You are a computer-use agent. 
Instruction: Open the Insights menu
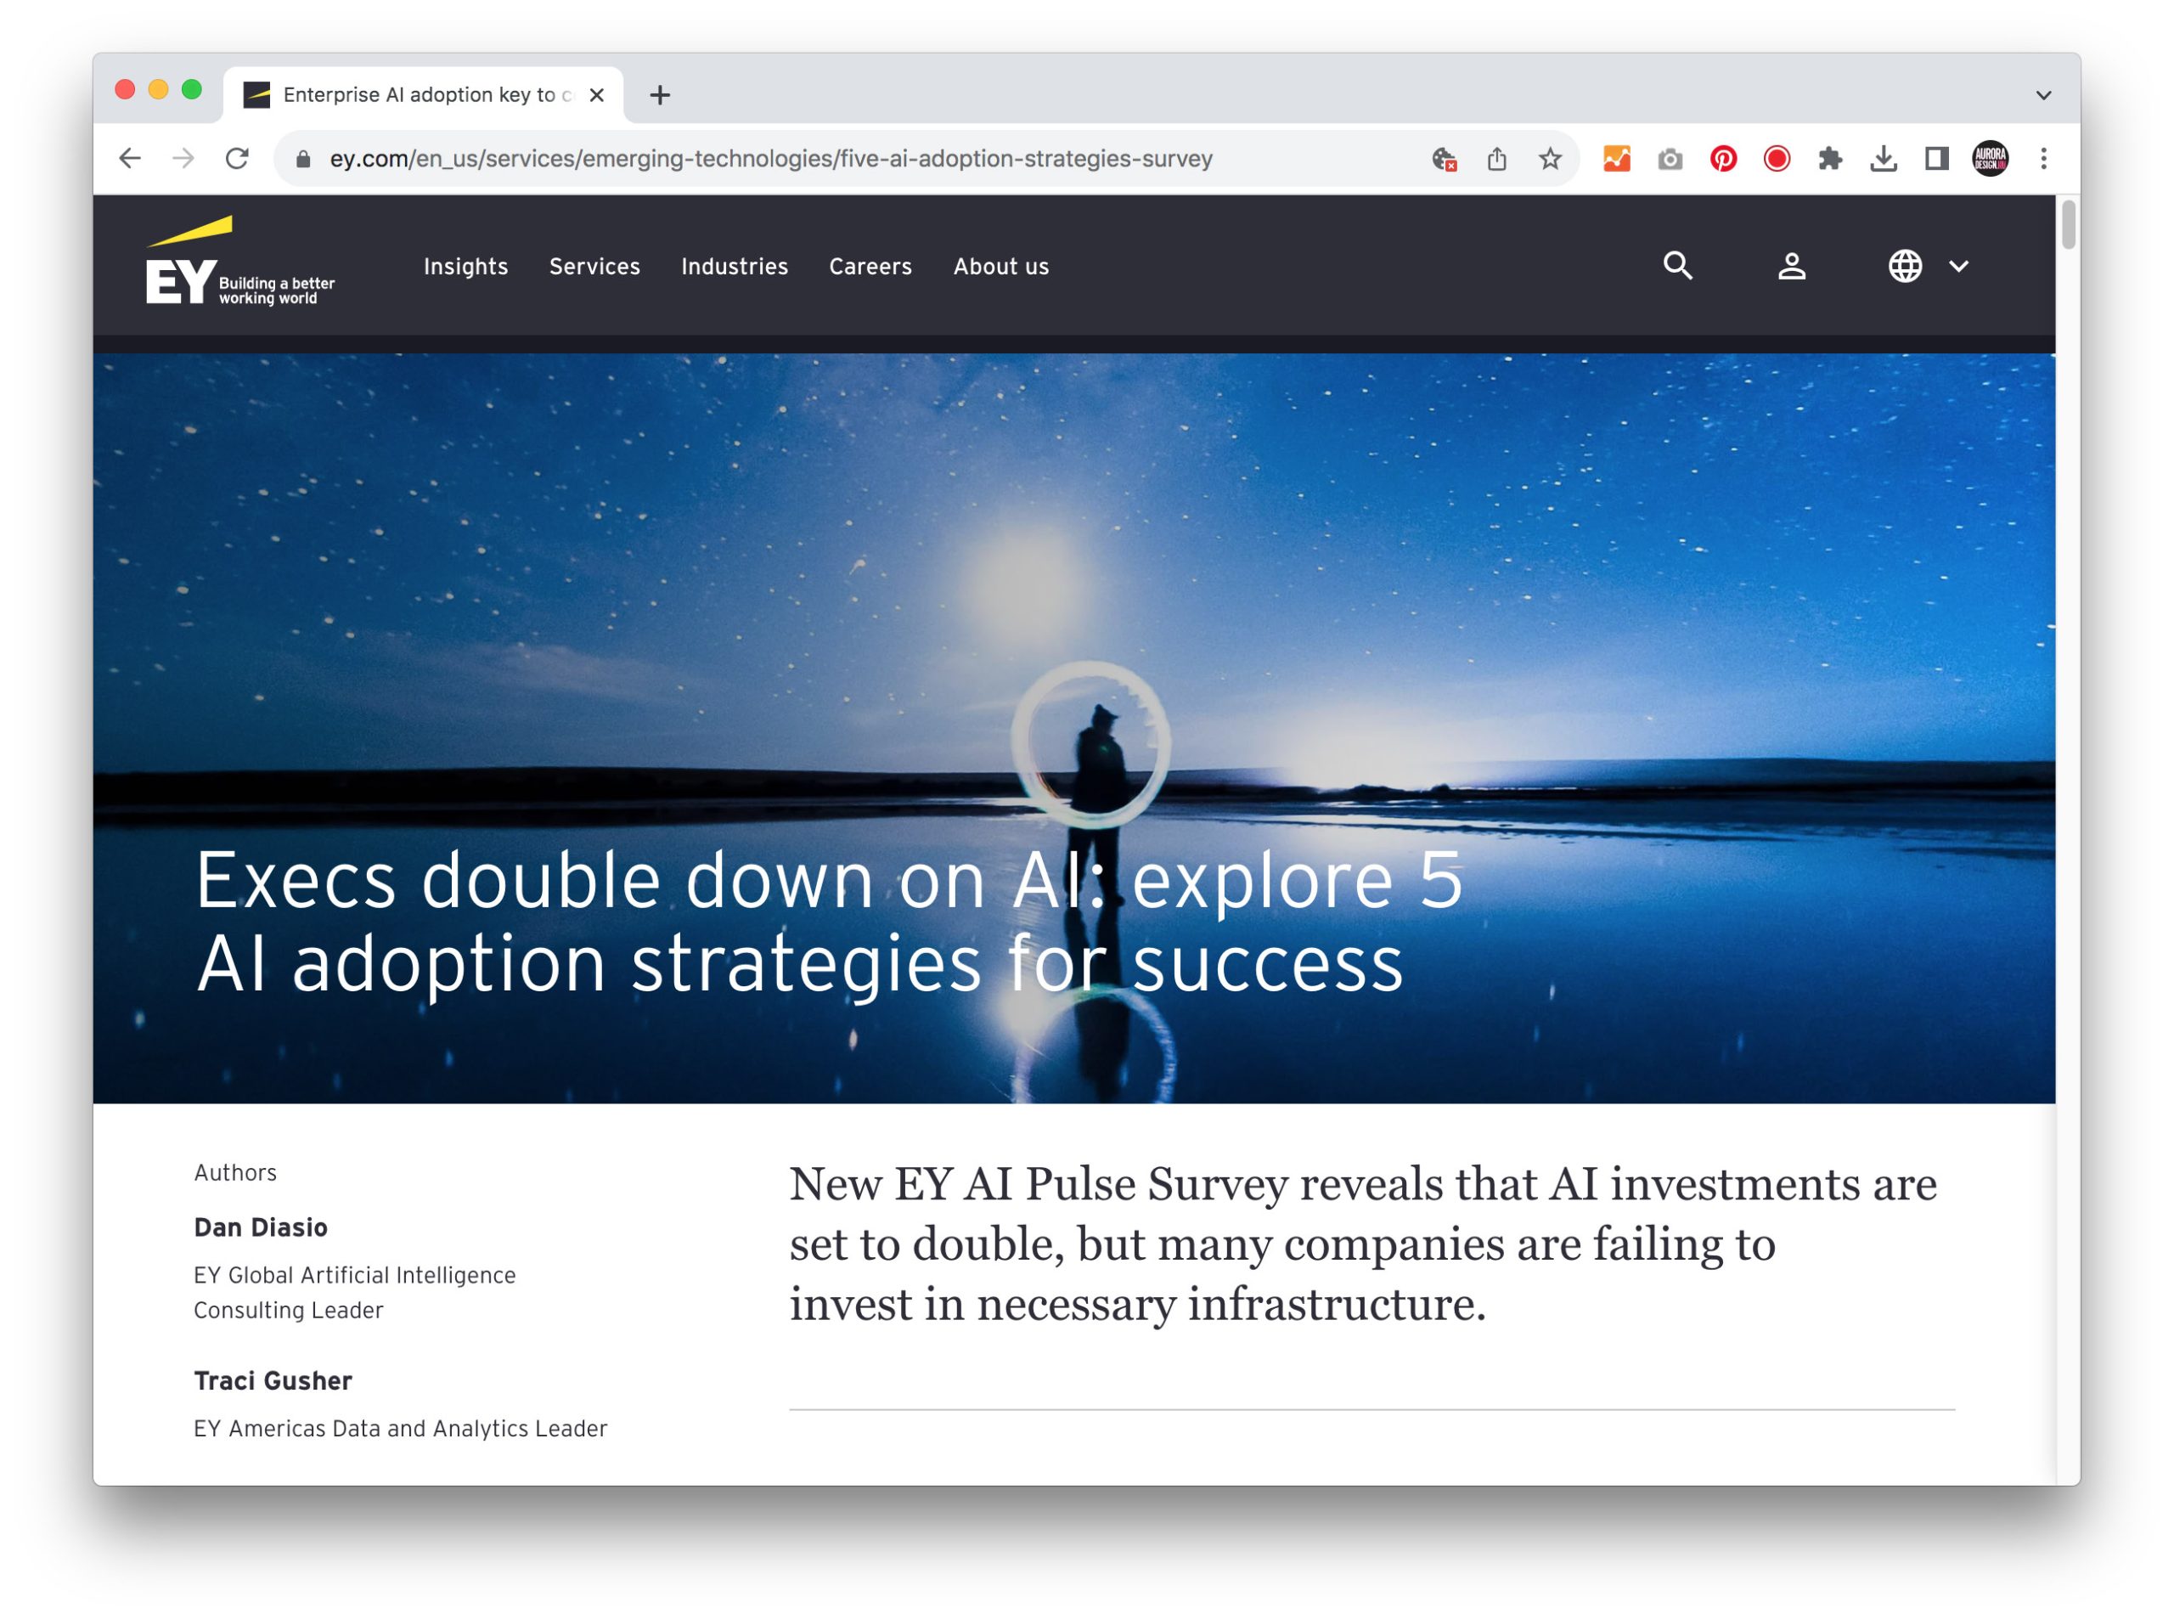[x=465, y=267]
